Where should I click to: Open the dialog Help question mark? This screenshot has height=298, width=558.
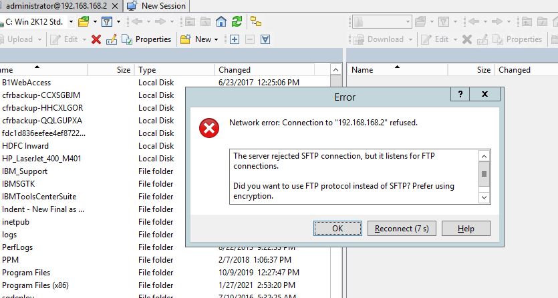point(460,95)
